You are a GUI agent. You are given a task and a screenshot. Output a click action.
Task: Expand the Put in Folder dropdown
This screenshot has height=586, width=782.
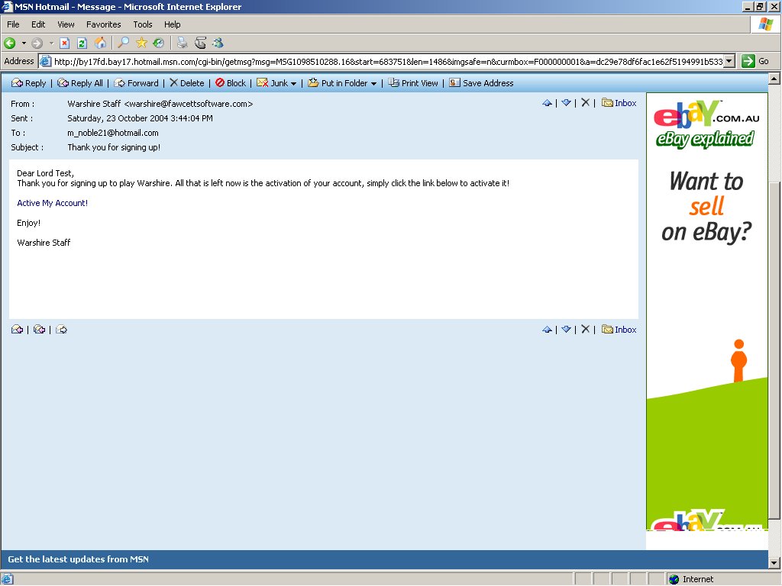(373, 84)
